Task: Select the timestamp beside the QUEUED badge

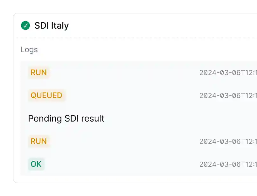Action: point(228,96)
